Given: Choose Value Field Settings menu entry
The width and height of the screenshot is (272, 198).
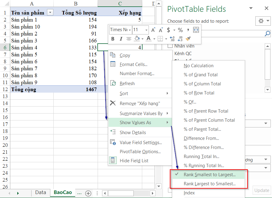Looking at the screenshot, I should point(141,143).
